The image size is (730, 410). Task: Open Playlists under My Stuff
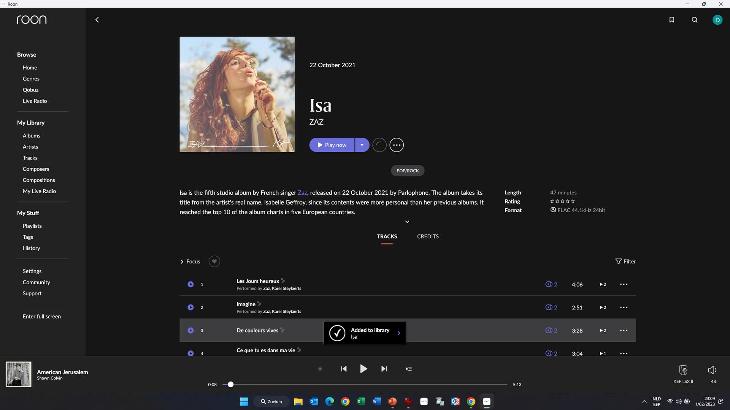click(x=32, y=226)
